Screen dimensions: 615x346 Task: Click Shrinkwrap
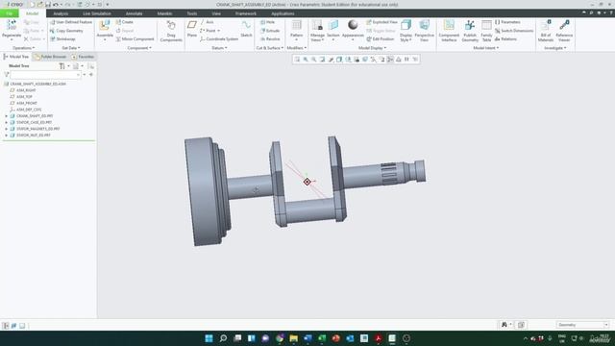pos(62,39)
